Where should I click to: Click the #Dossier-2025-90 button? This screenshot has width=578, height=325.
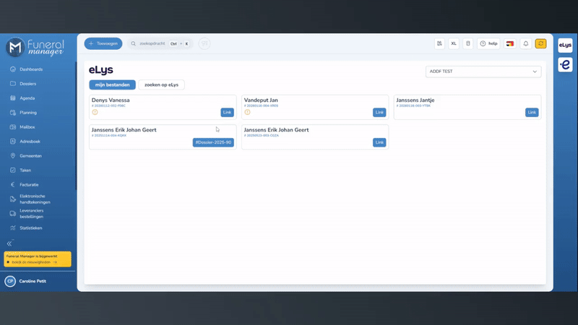(213, 142)
